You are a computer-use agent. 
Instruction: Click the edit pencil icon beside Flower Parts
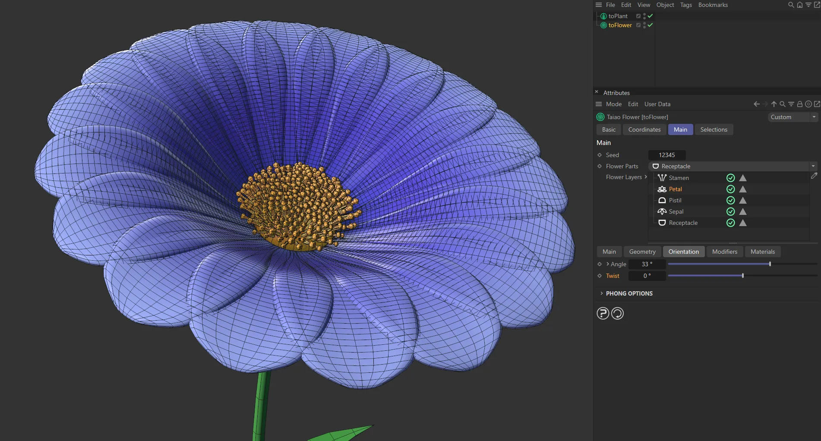[815, 176]
